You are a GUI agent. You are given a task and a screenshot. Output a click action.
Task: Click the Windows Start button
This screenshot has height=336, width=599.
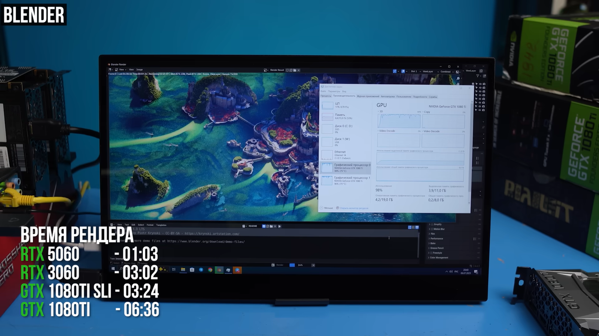point(113,268)
